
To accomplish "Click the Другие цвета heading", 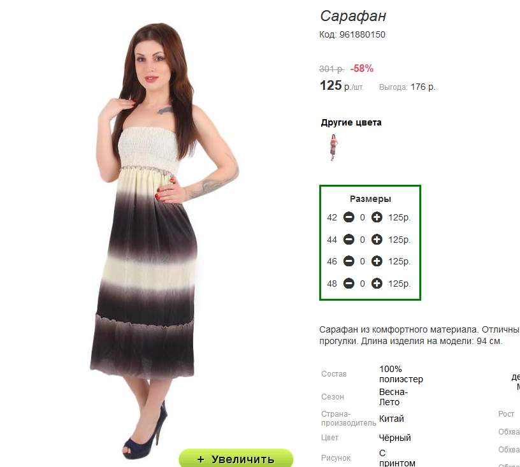I will point(351,122).
